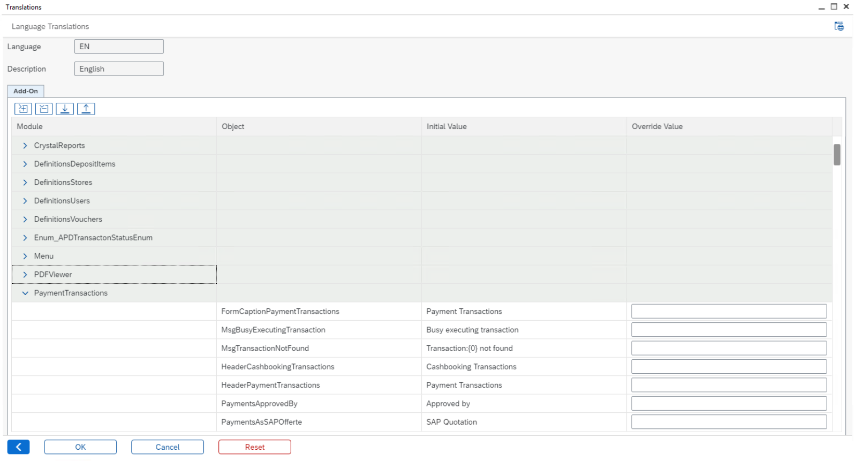This screenshot has height=461, width=855.
Task: Click the form settings icon at top right
Action: (x=839, y=26)
